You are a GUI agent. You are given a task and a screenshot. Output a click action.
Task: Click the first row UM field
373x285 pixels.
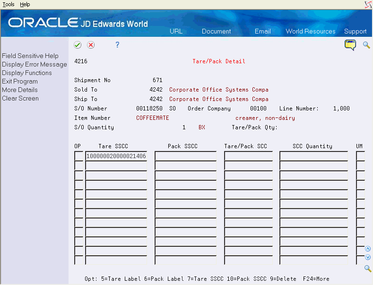tap(360, 156)
